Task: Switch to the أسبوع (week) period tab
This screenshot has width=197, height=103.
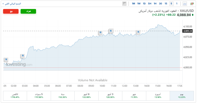Action: (x=158, y=96)
